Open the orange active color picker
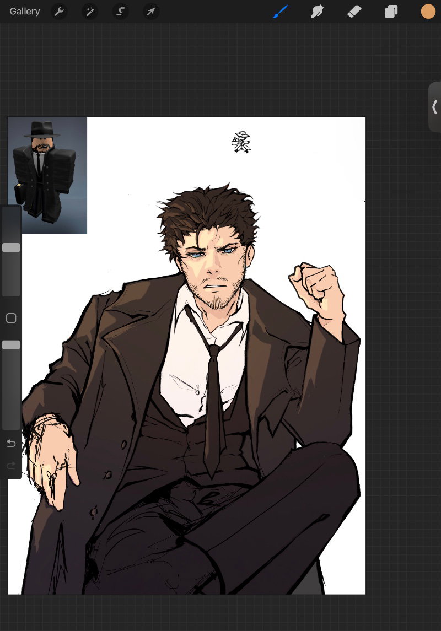 428,12
